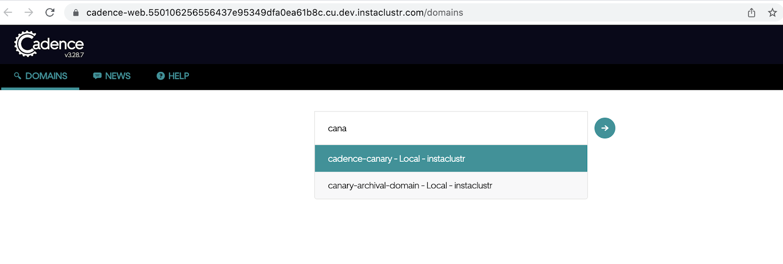Open the NEWS tab
783x264 pixels.
tap(117, 76)
